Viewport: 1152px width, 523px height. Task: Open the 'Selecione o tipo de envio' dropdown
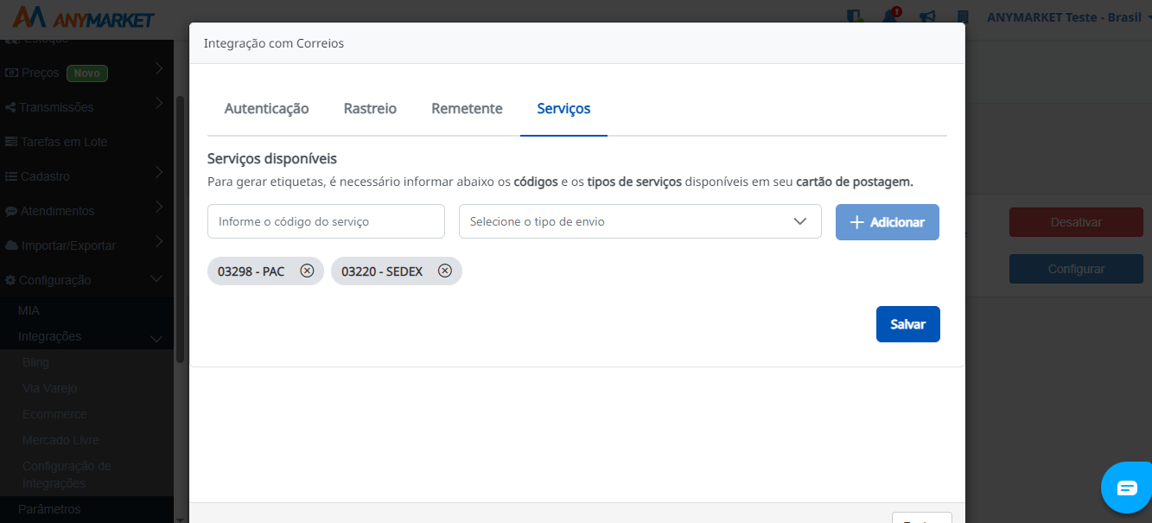pyautogui.click(x=640, y=221)
